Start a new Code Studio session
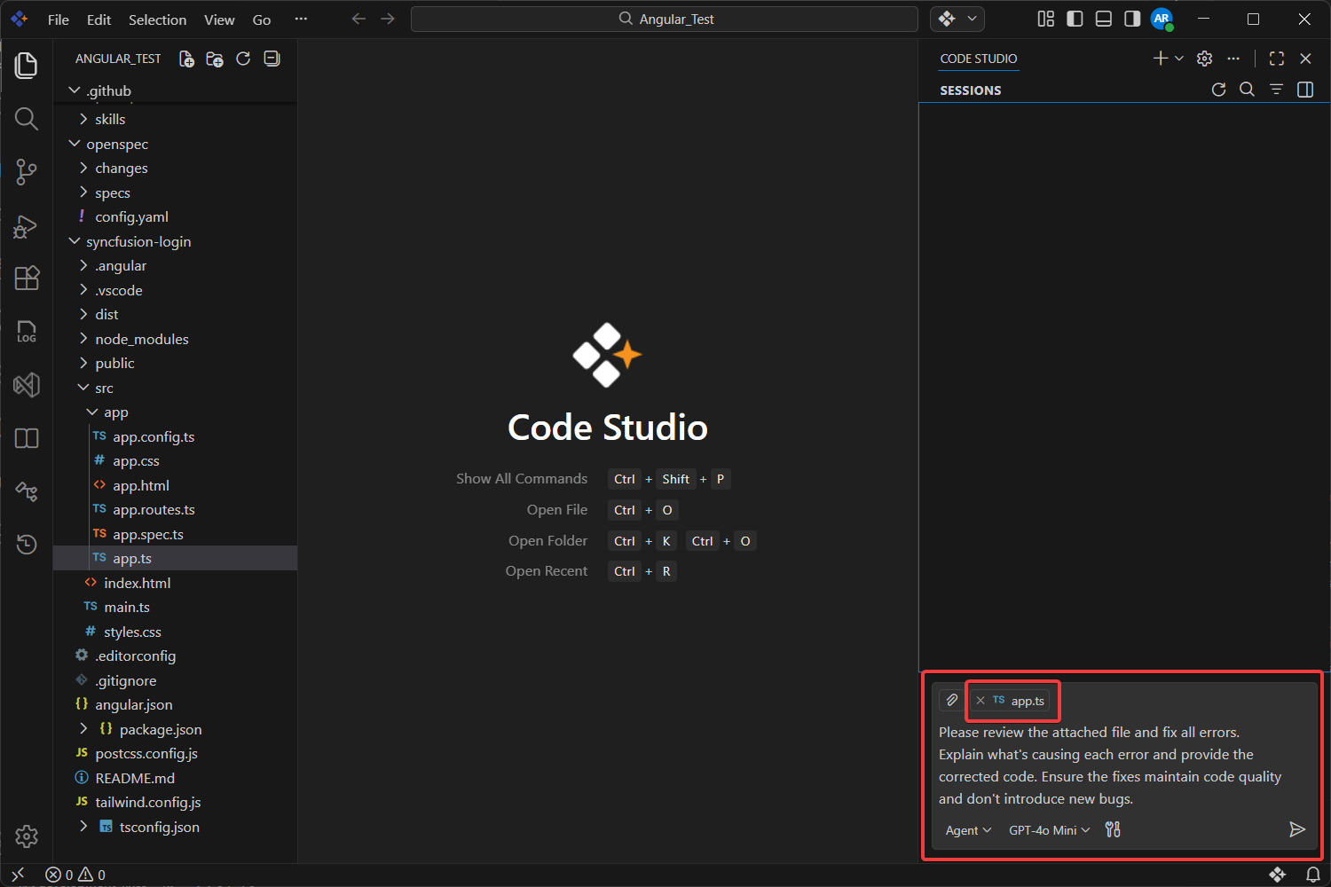 (x=1160, y=58)
